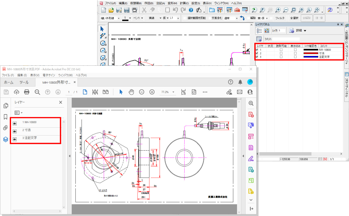Send file by email envelope icon
Image resolution: width=349 pixels, height=216 pixels.
pos(240,92)
